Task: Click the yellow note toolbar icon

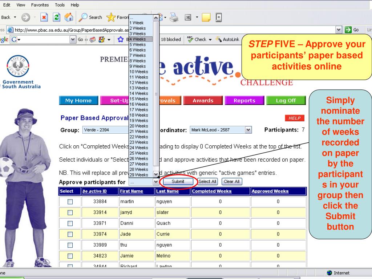Action: [206, 17]
